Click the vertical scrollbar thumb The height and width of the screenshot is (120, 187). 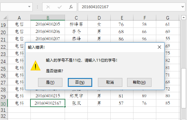(184, 88)
